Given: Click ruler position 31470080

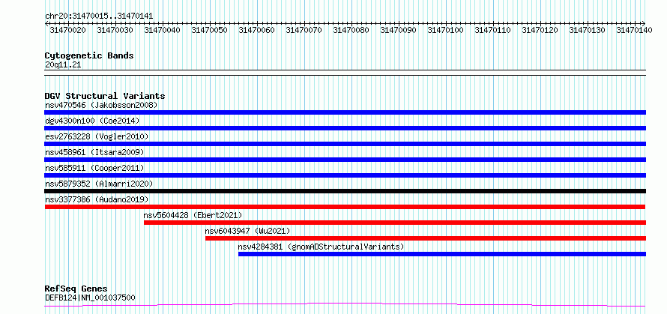Looking at the screenshot, I should [351, 30].
